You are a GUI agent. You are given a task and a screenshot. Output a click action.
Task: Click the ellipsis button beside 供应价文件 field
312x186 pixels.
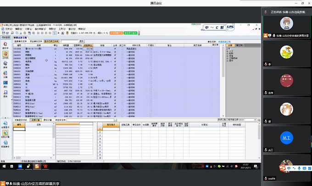pyautogui.click(x=116, y=120)
